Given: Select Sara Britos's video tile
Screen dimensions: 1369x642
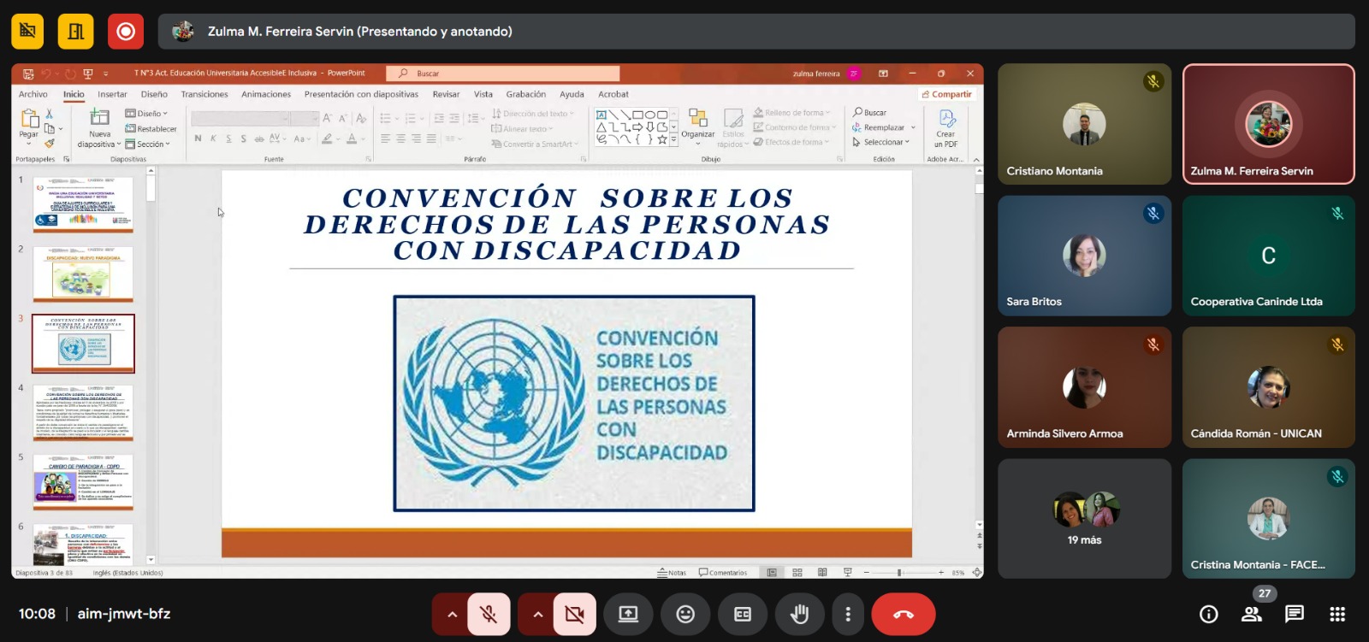Looking at the screenshot, I should pyautogui.click(x=1084, y=256).
